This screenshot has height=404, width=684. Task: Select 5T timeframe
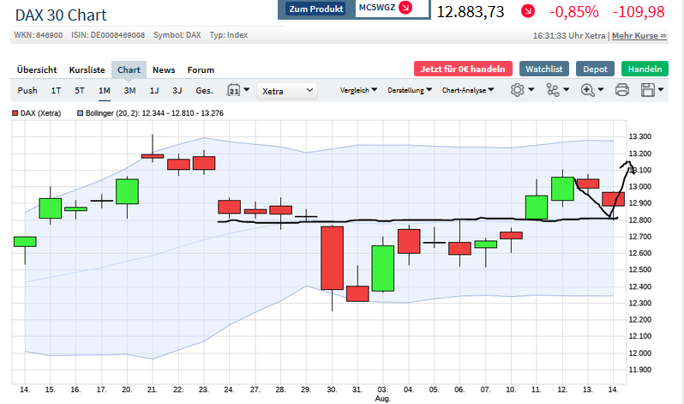[x=80, y=90]
